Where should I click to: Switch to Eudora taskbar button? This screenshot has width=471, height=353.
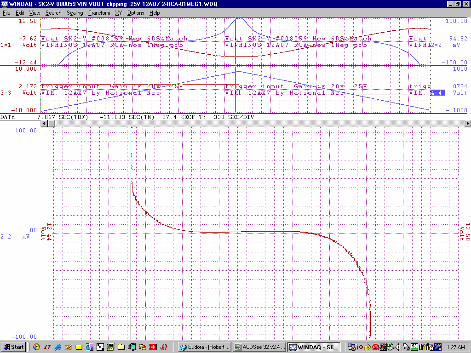[x=205, y=347]
